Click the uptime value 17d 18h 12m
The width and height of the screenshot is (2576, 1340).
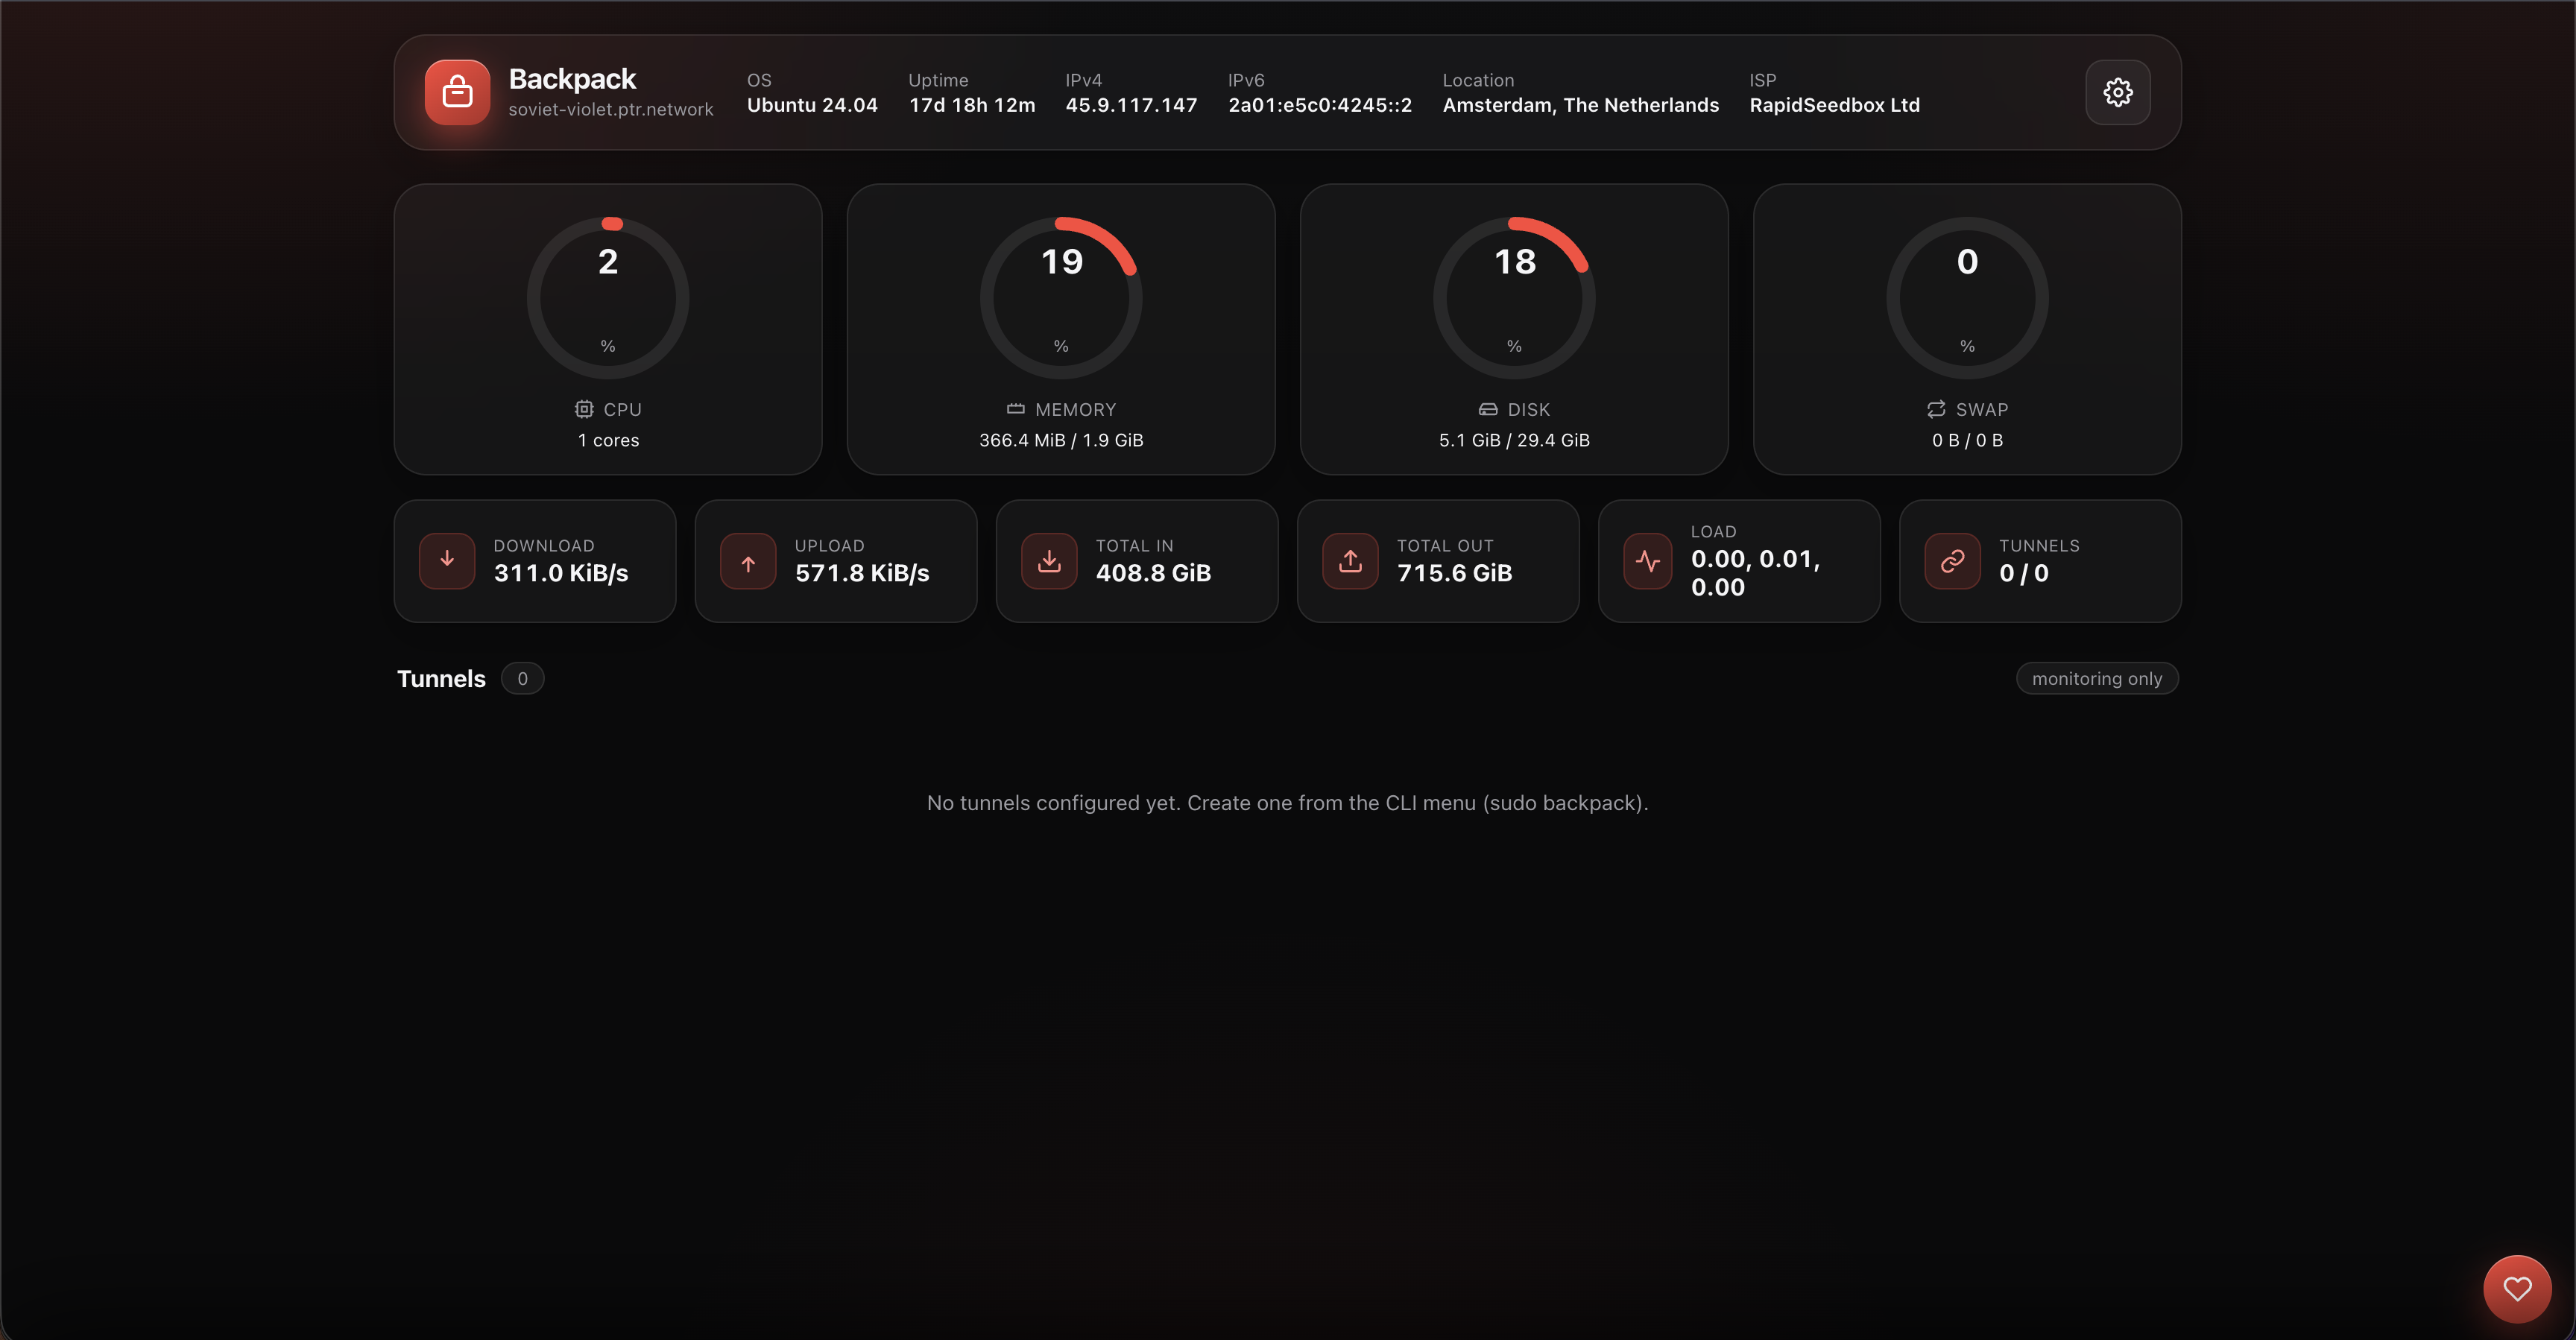click(x=972, y=105)
